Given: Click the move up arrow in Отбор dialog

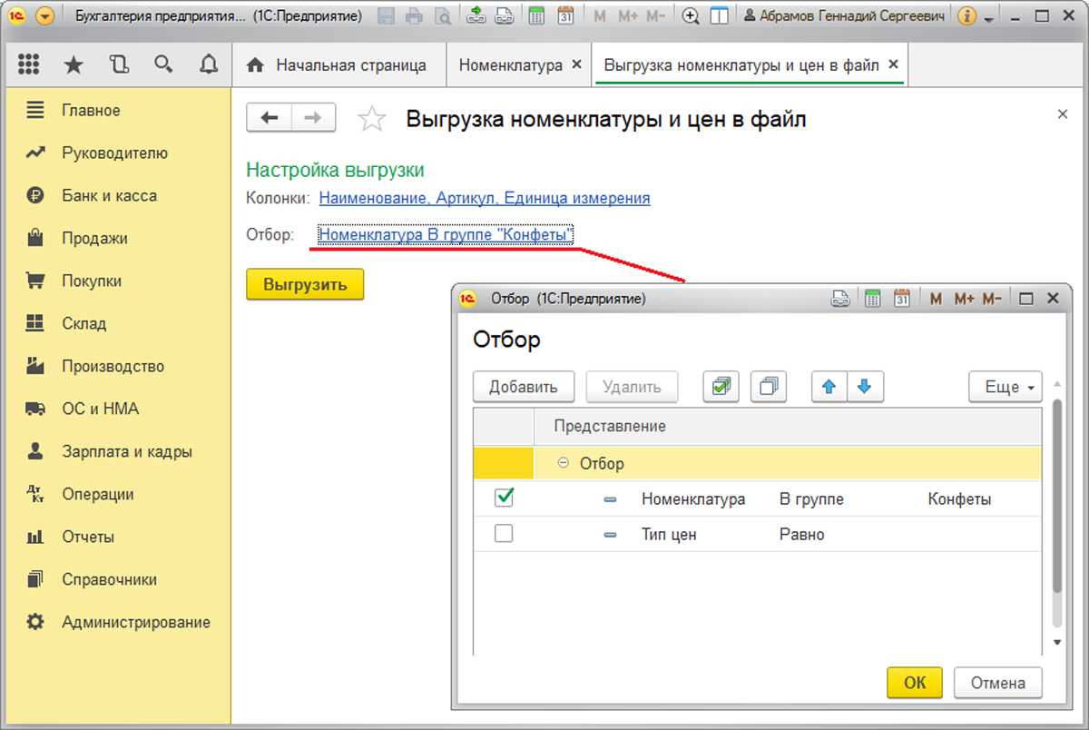Looking at the screenshot, I should point(828,387).
